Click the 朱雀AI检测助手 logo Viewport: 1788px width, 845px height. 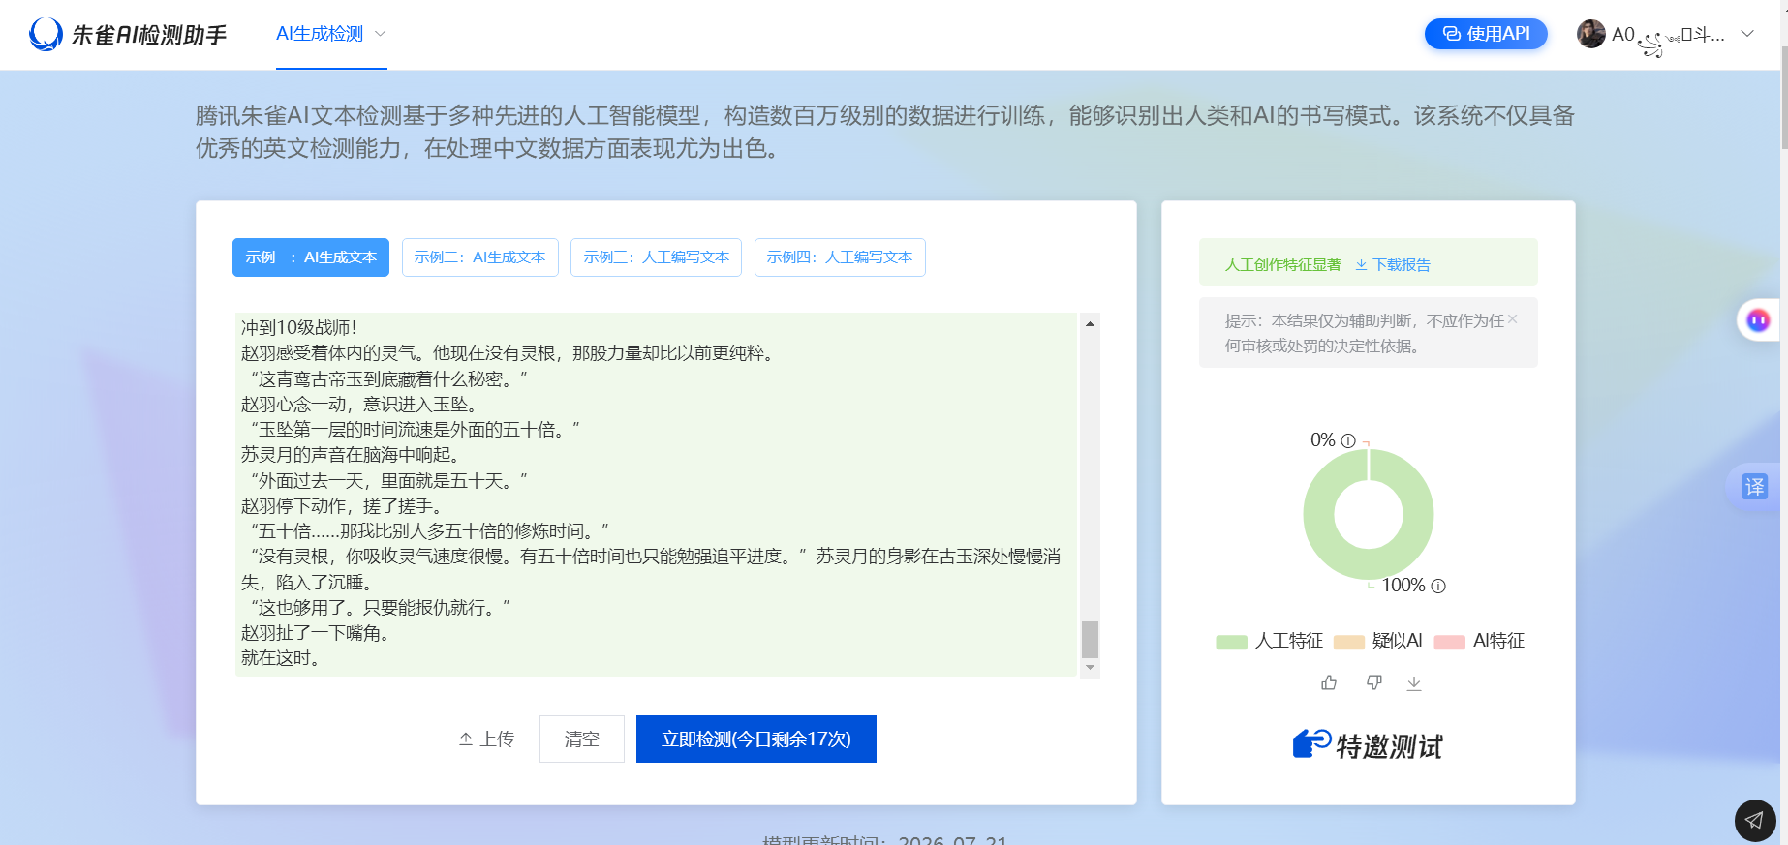click(128, 35)
